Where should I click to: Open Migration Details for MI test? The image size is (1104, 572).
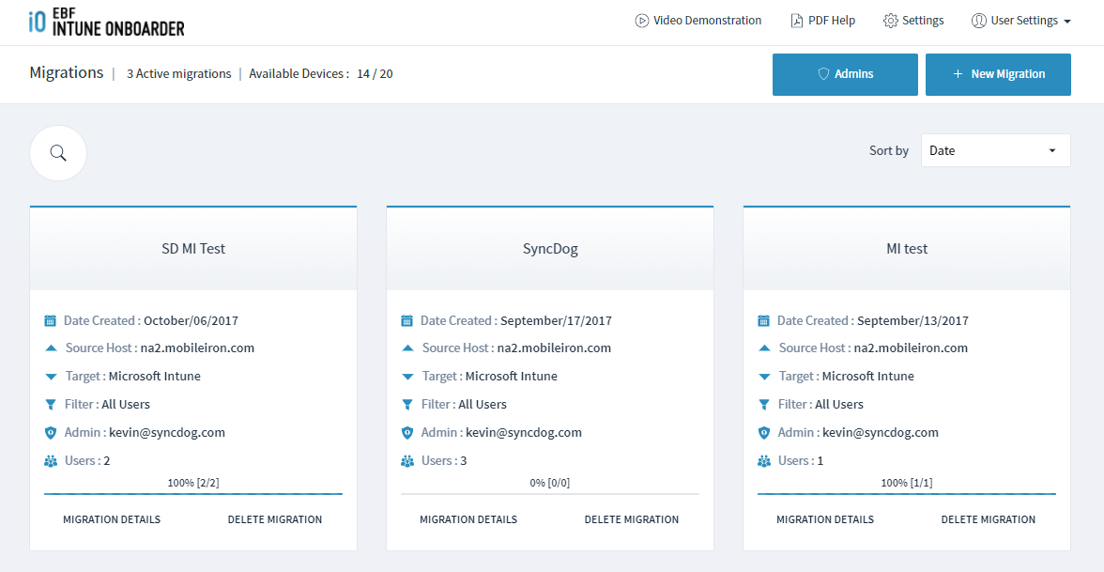pos(825,519)
